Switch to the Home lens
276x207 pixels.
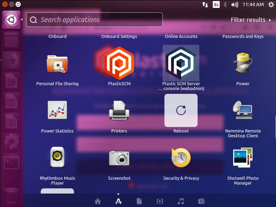[98, 201]
